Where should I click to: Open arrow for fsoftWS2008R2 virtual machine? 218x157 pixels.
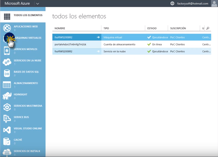coord(98,37)
